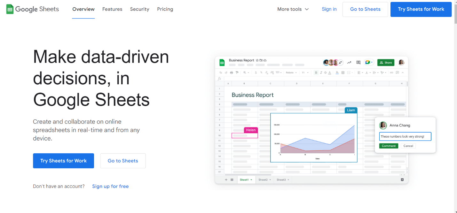
Task: Click the text color underlined A icon
Action: pos(330,72)
